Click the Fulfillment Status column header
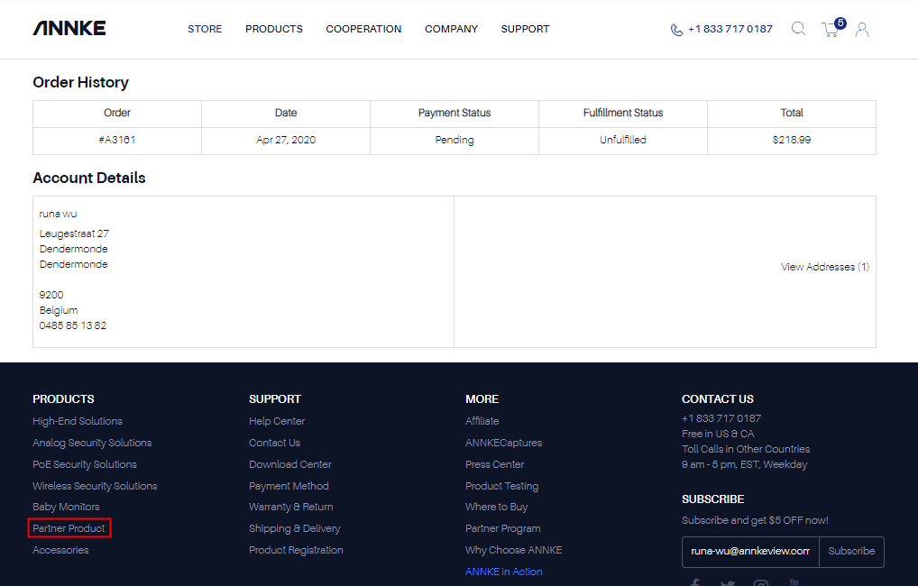 pos(623,114)
